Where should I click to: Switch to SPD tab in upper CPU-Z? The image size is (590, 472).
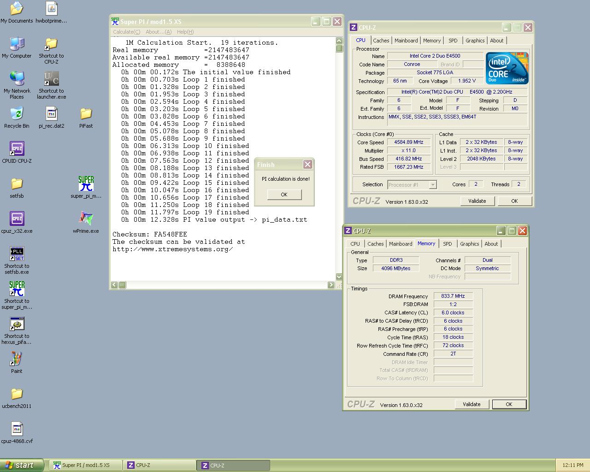point(453,41)
